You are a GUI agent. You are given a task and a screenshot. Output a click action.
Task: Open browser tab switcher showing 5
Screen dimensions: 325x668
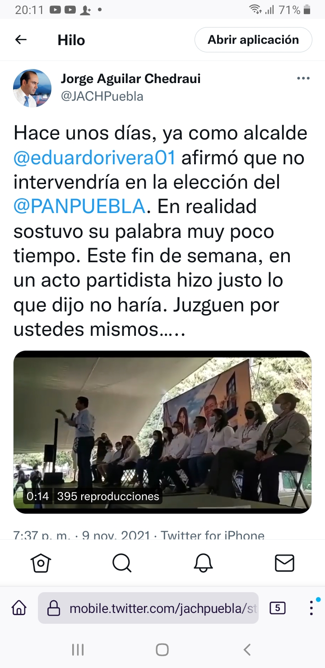click(x=277, y=608)
